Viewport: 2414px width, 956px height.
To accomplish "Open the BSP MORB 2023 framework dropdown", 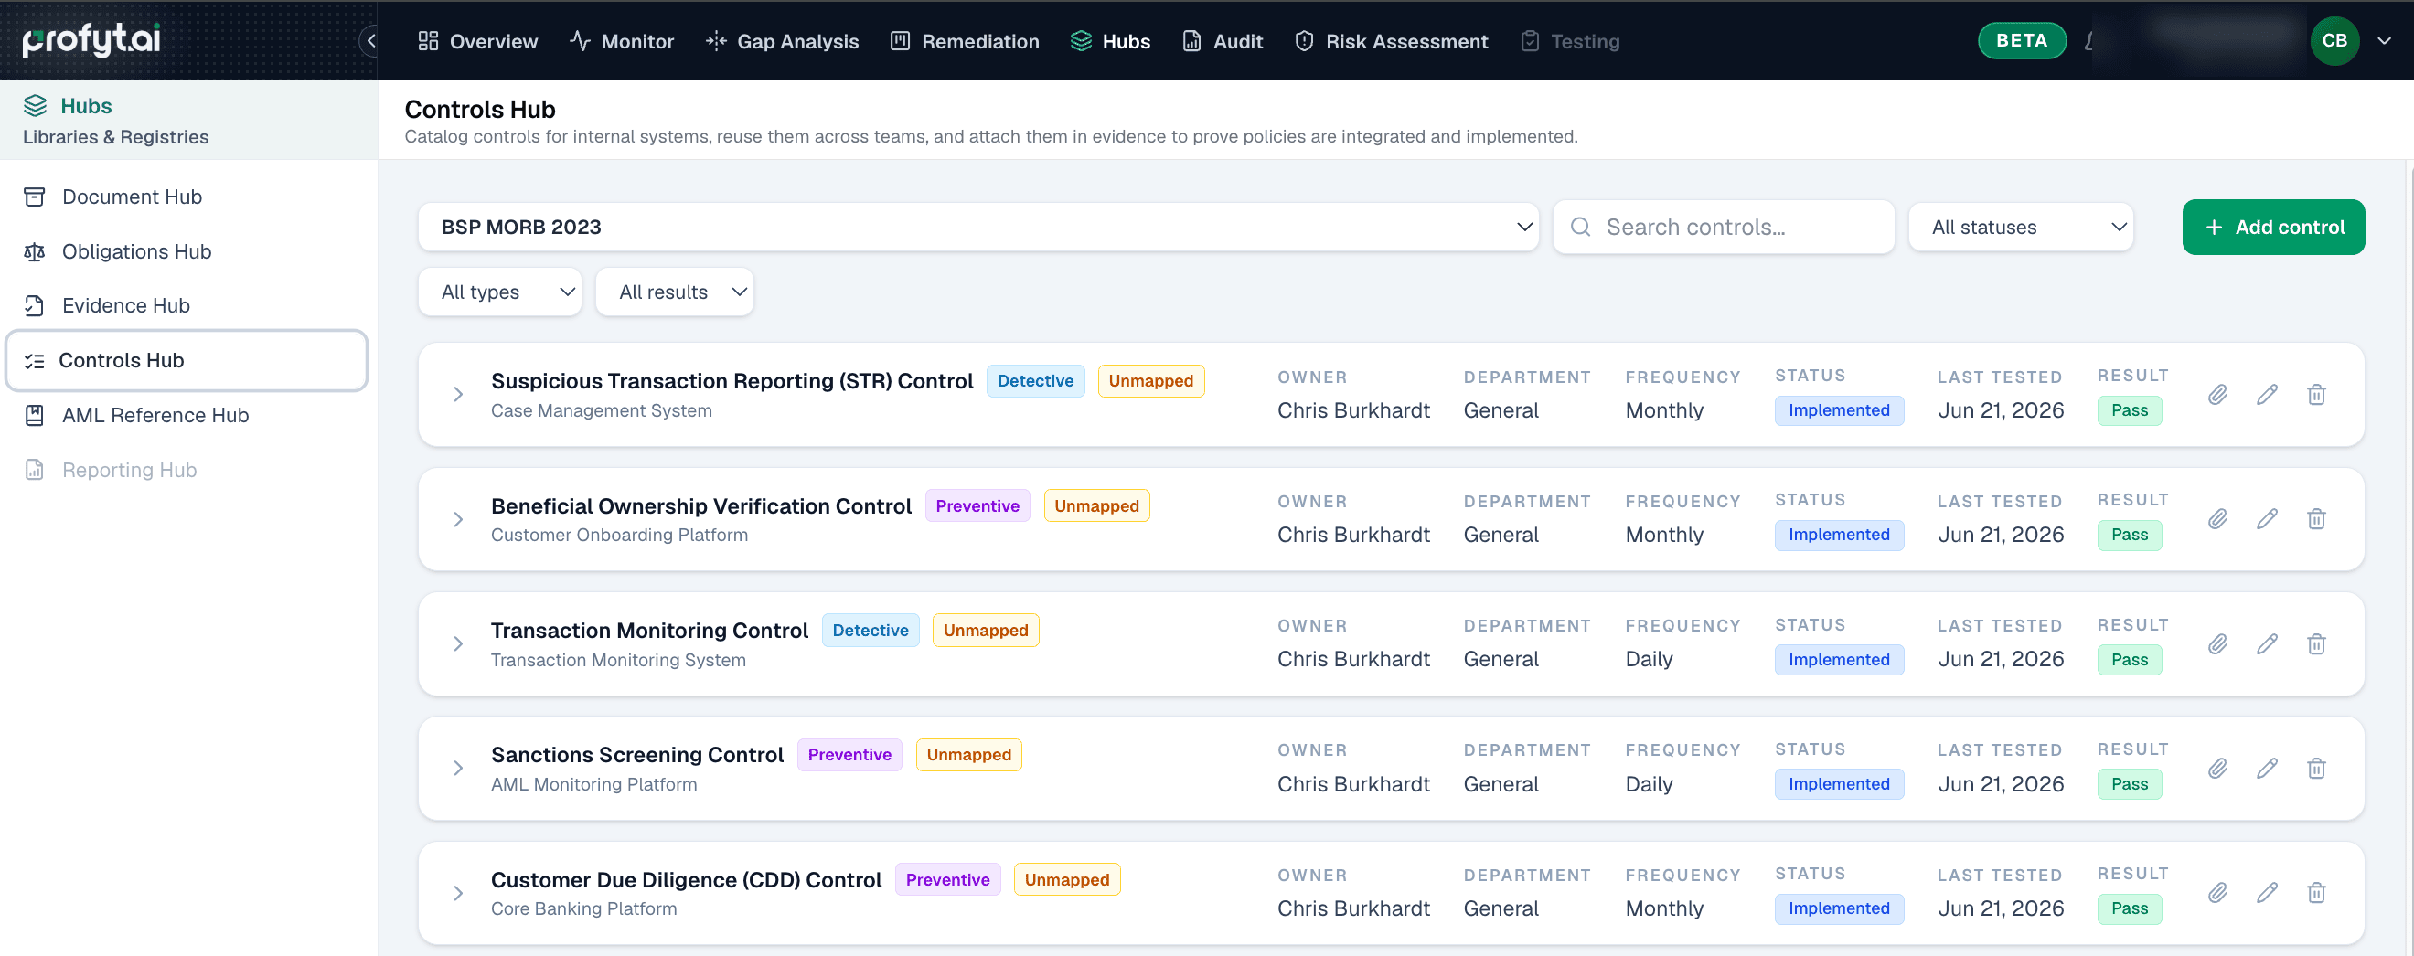I will (978, 227).
